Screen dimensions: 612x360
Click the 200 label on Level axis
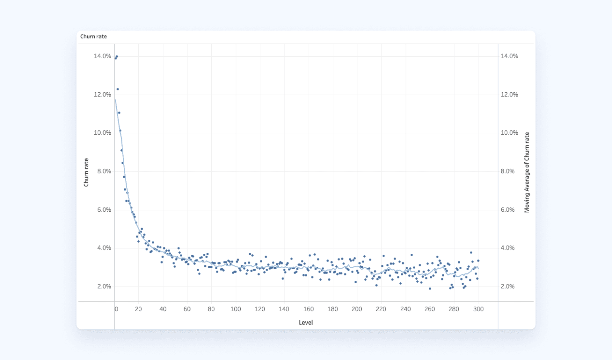[x=357, y=309]
